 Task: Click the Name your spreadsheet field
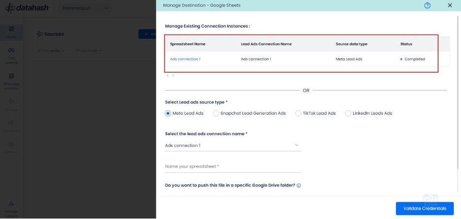coord(233,166)
